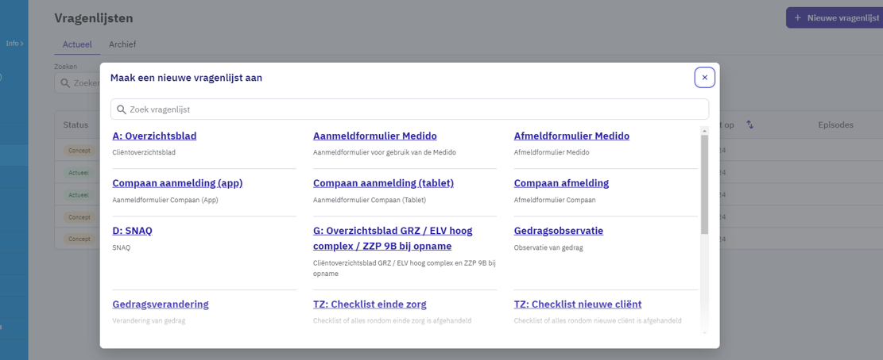Open the Gedragsobservatie questionnaire
Image resolution: width=883 pixels, height=360 pixels.
pos(559,231)
